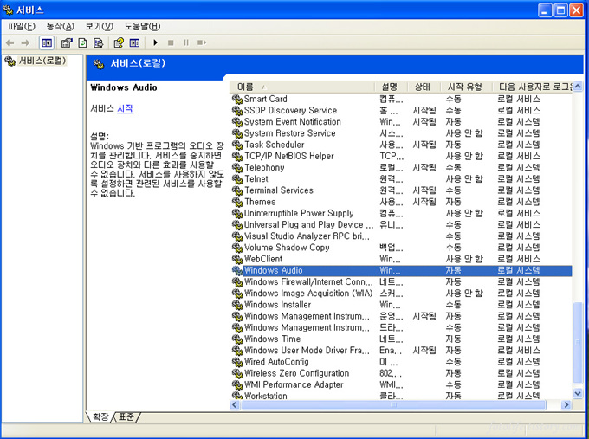589x439 pixels.
Task: Click the gear icon beside WebClient
Action: pyautogui.click(x=237, y=259)
